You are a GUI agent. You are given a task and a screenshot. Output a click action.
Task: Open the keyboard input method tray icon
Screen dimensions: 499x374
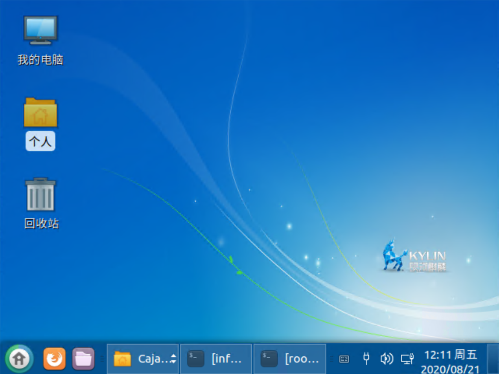(344, 359)
